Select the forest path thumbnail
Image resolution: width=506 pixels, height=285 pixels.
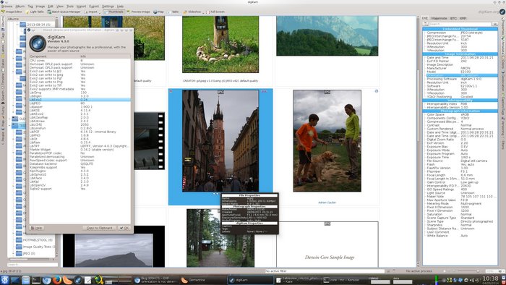[220, 238]
